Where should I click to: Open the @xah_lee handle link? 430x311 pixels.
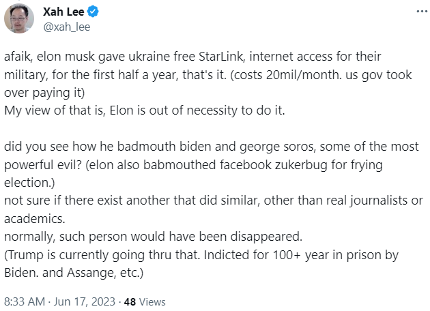[x=66, y=27]
